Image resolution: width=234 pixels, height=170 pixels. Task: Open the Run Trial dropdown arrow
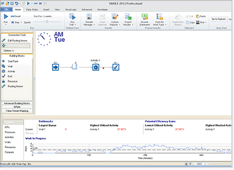tap(75, 25)
